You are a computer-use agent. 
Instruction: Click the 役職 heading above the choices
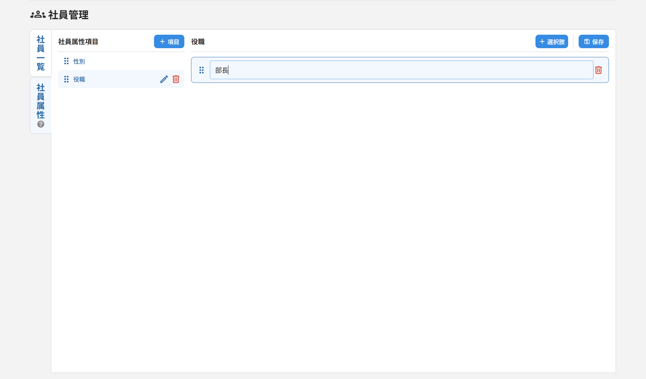[197, 41]
